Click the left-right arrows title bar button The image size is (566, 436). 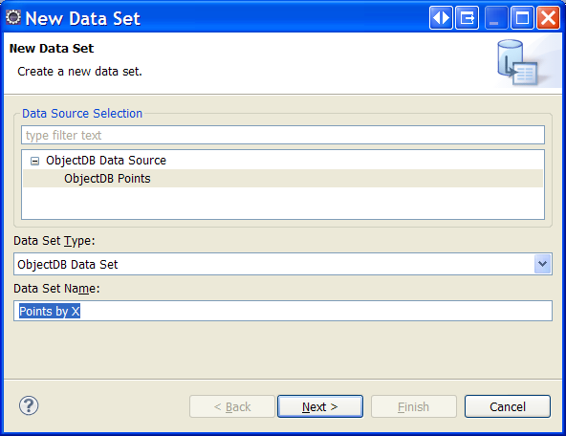(x=441, y=17)
